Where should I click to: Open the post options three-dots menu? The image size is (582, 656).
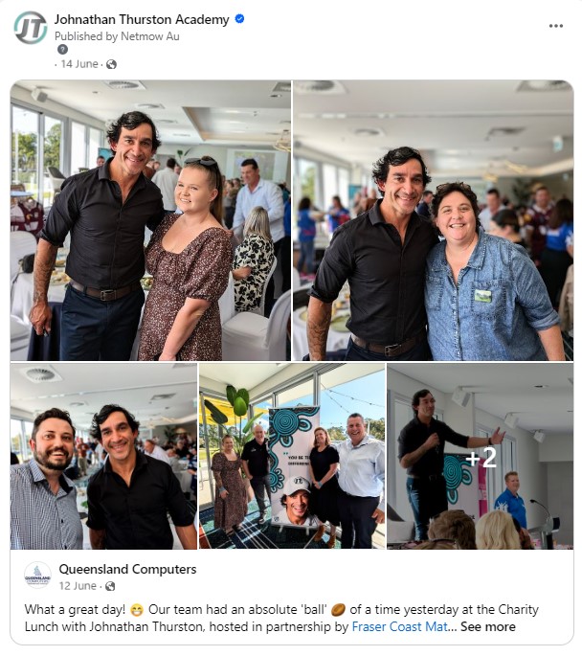pyautogui.click(x=555, y=26)
